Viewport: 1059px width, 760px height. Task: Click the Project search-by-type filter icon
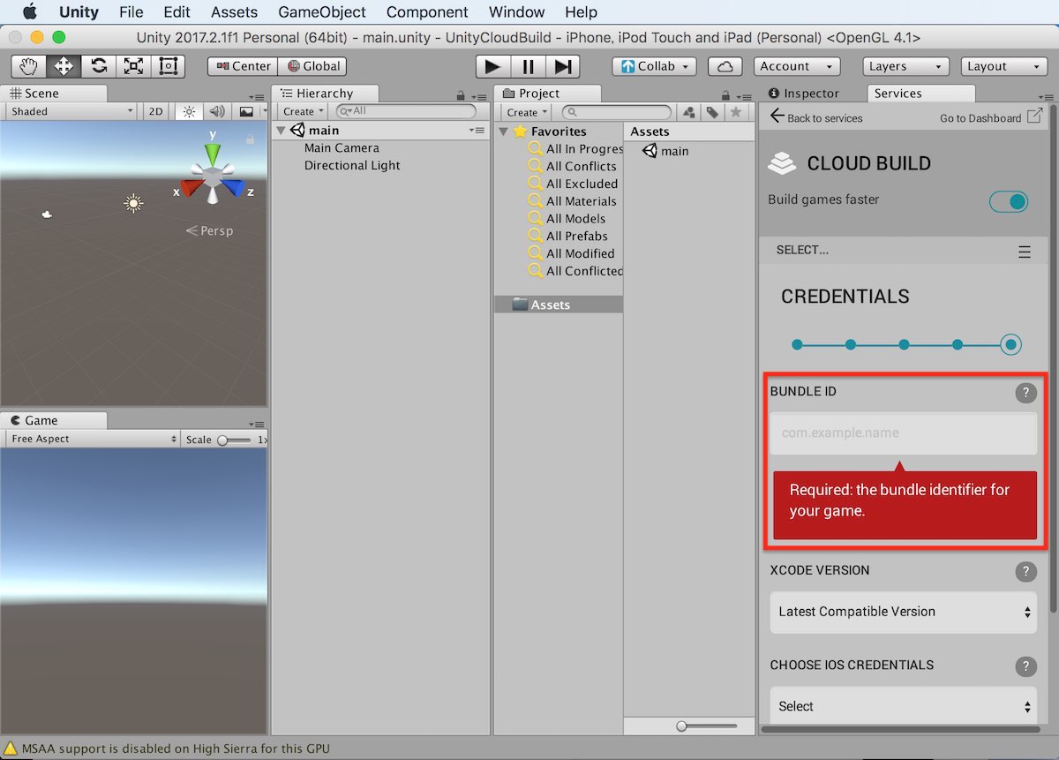pos(689,112)
